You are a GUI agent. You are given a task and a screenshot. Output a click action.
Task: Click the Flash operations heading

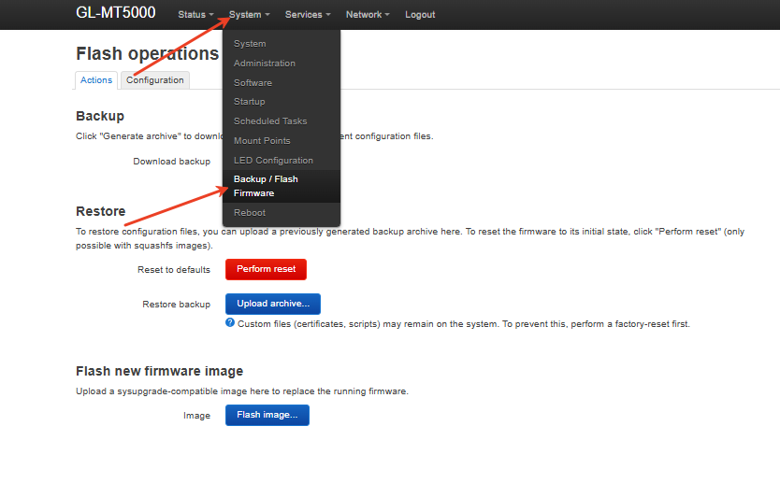147,53
